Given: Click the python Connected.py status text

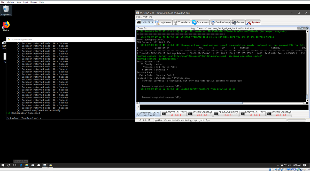Looking at the screenshot, I should (182, 120).
